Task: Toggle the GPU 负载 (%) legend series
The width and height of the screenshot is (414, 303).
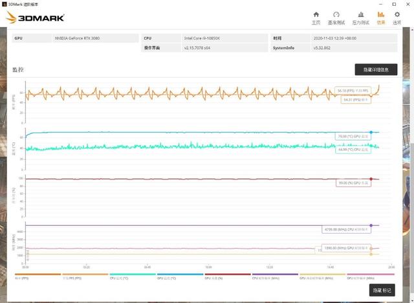Action: tap(228, 276)
